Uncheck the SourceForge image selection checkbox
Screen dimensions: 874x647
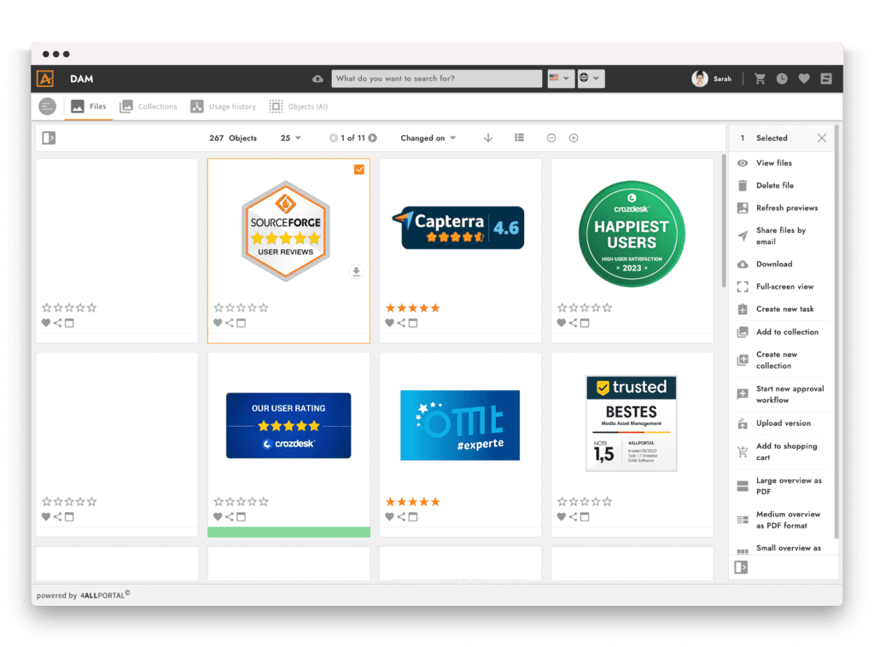(x=359, y=170)
